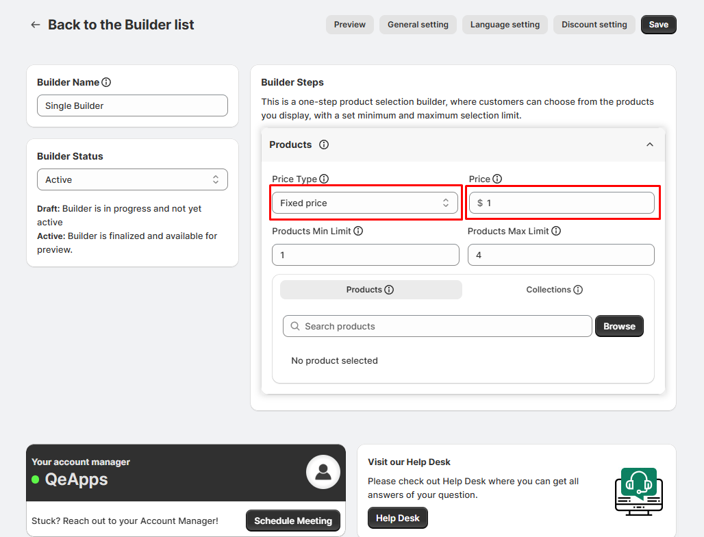The height and width of the screenshot is (537, 704).
Task: Open the Price Type dropdown
Action: tap(365, 203)
